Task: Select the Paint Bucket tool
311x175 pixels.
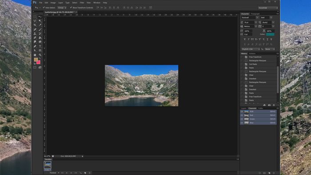Action: (x=40, y=38)
